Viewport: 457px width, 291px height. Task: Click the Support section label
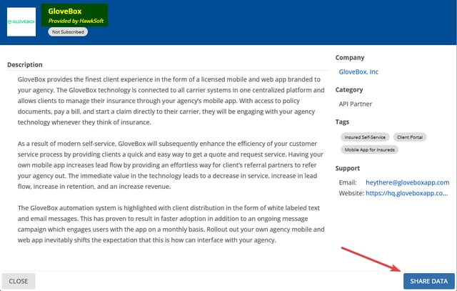(x=348, y=168)
